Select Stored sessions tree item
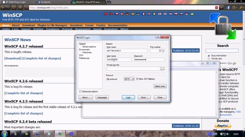Image resolution: width=245 pixels, height=137 pixels. (89, 46)
